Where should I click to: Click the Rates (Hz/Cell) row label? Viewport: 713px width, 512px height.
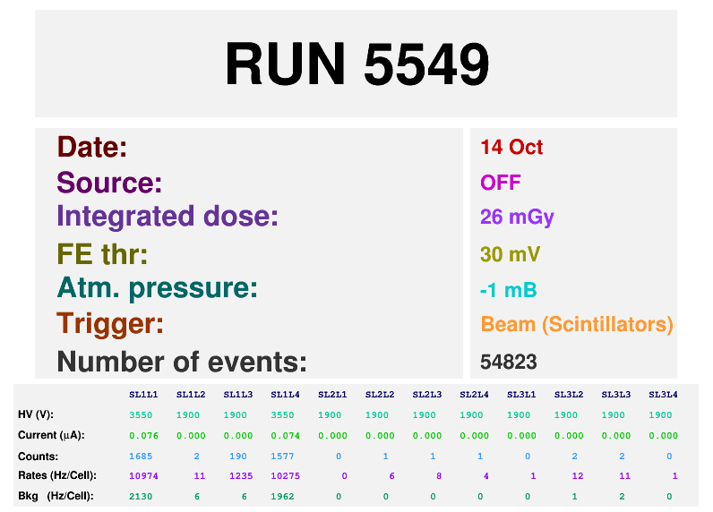click(x=56, y=475)
